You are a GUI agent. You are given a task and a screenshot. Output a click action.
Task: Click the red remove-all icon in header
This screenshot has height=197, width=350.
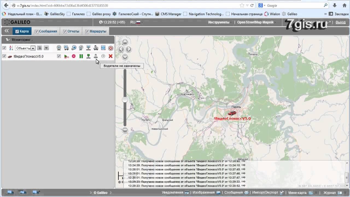pos(110,48)
